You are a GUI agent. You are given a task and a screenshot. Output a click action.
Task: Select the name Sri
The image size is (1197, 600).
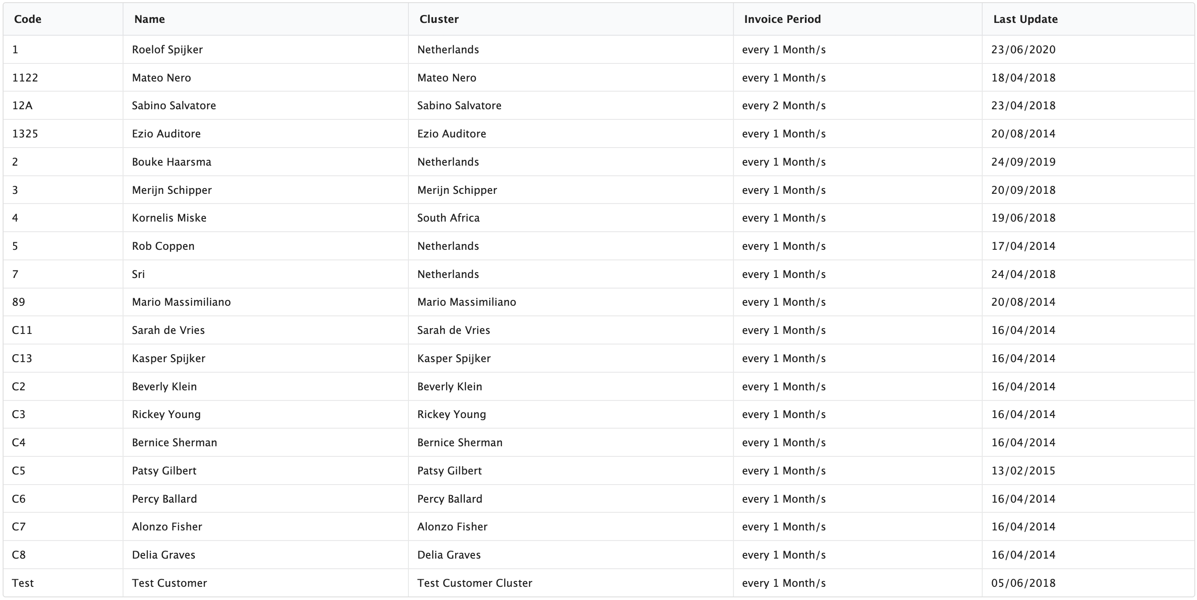coord(138,274)
